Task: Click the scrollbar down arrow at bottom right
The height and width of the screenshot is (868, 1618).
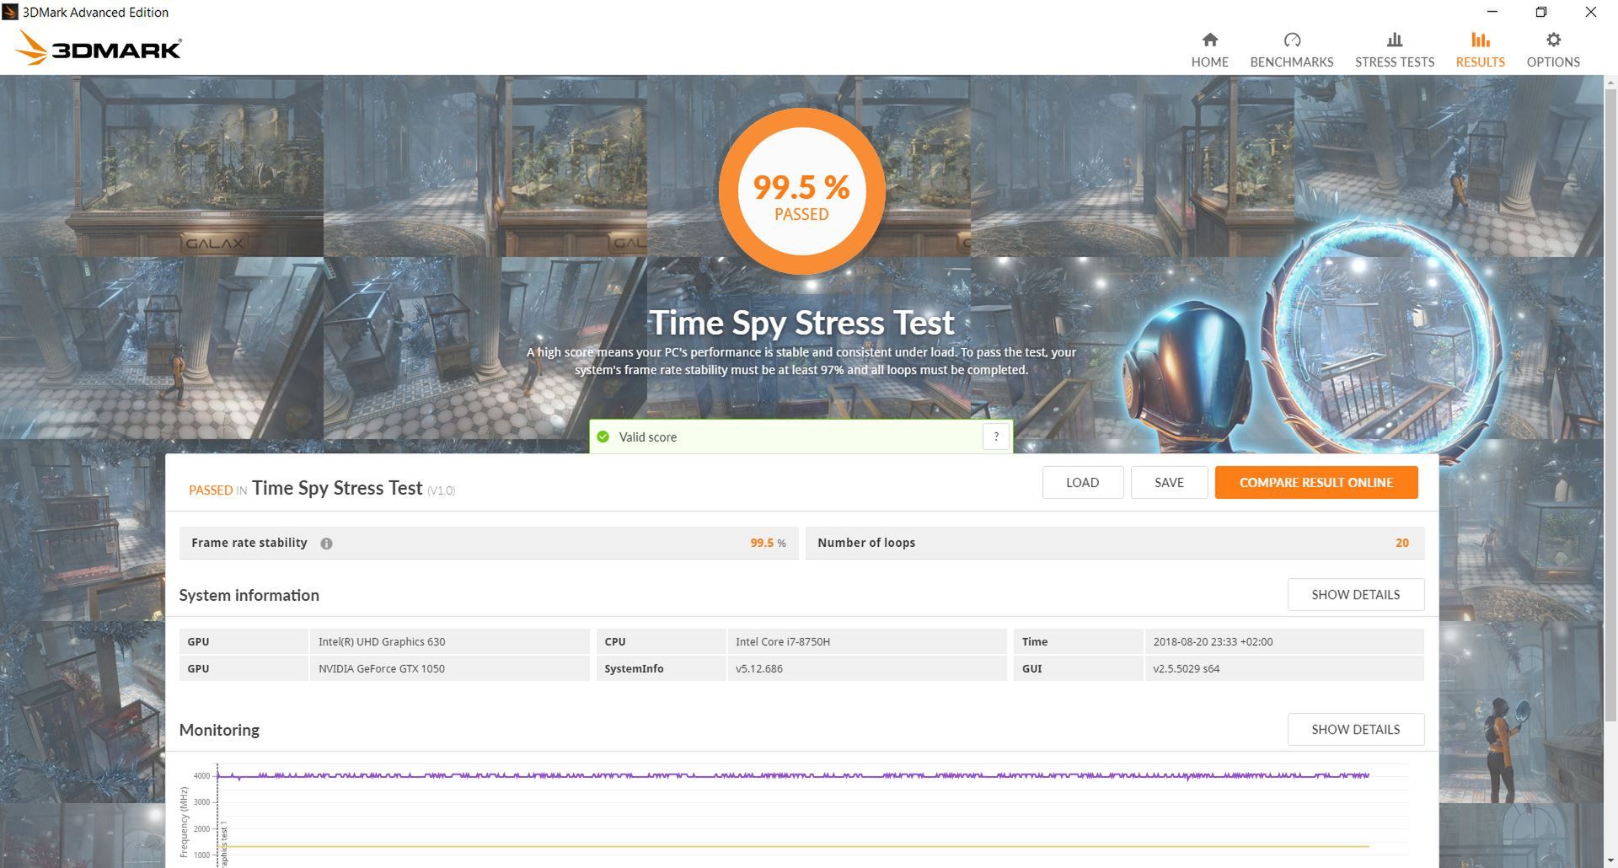Action: pos(1610,860)
